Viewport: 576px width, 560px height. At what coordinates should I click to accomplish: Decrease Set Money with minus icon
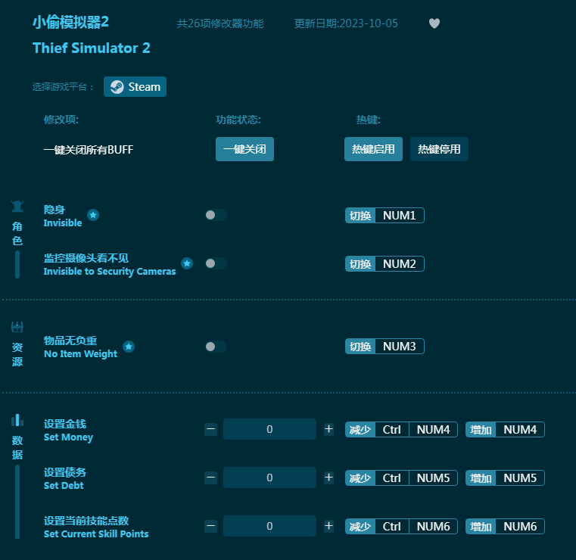click(211, 429)
